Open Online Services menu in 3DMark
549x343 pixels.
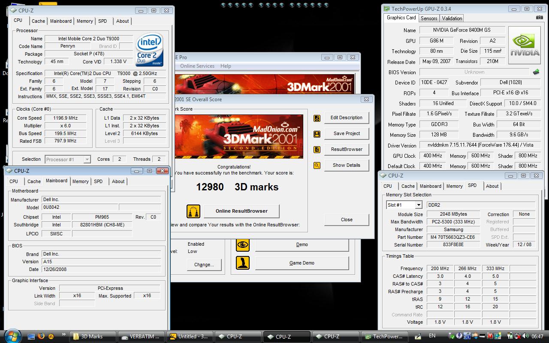[x=197, y=66]
